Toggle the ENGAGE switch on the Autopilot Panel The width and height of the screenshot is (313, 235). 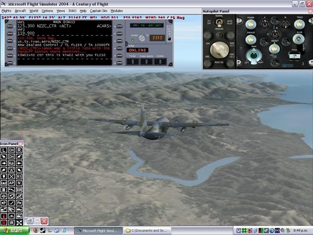coord(250,39)
